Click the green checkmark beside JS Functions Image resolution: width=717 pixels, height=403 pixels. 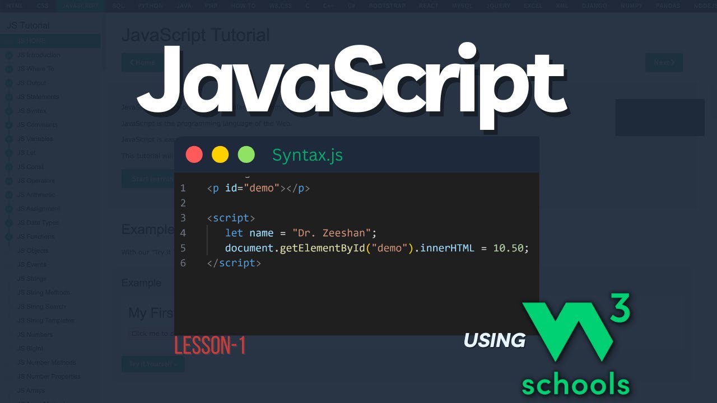(9, 237)
